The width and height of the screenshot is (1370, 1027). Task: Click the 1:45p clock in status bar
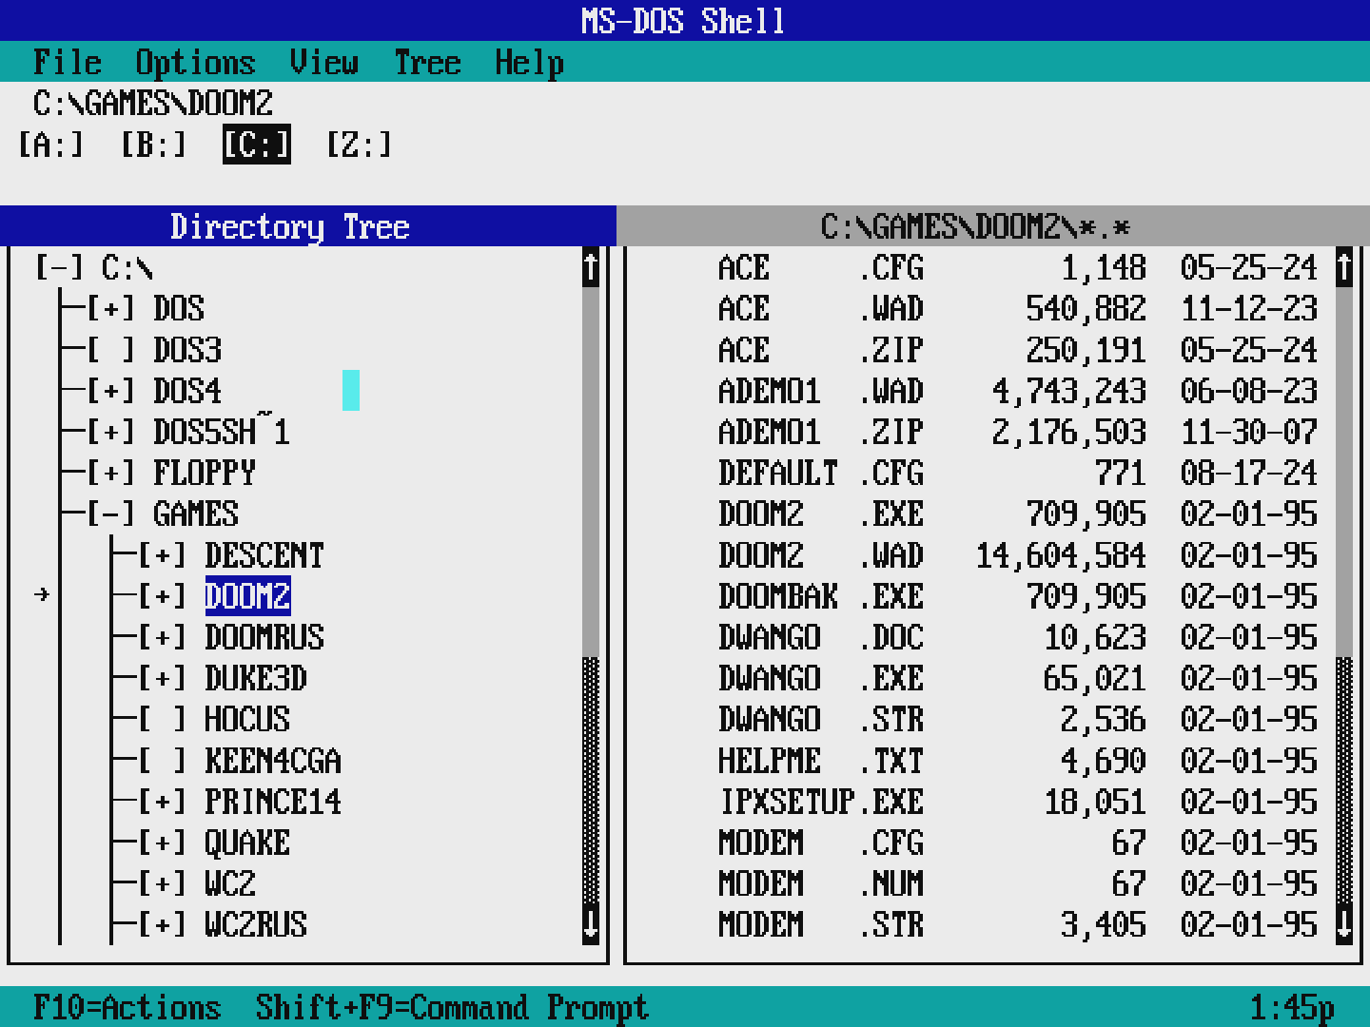point(1292,1007)
